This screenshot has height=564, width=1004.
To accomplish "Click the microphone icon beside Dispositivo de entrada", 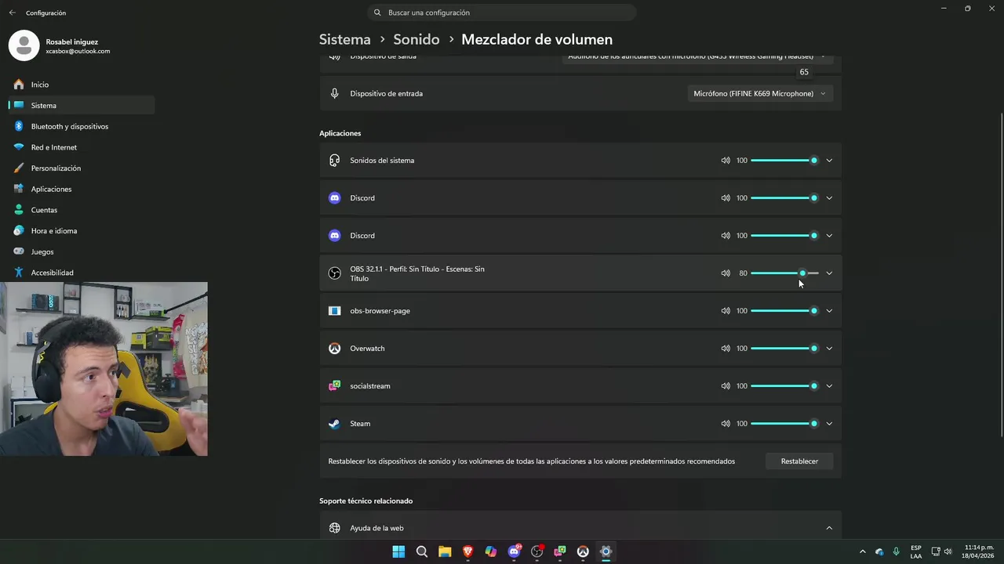I will click(334, 93).
